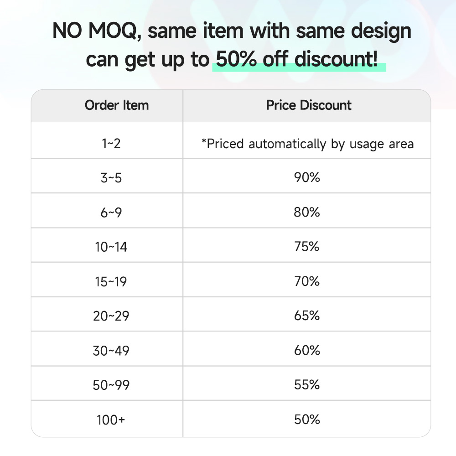The image size is (456, 456).
Task: Select "*Priced automatically by usage area" text
Action: [x=307, y=144]
